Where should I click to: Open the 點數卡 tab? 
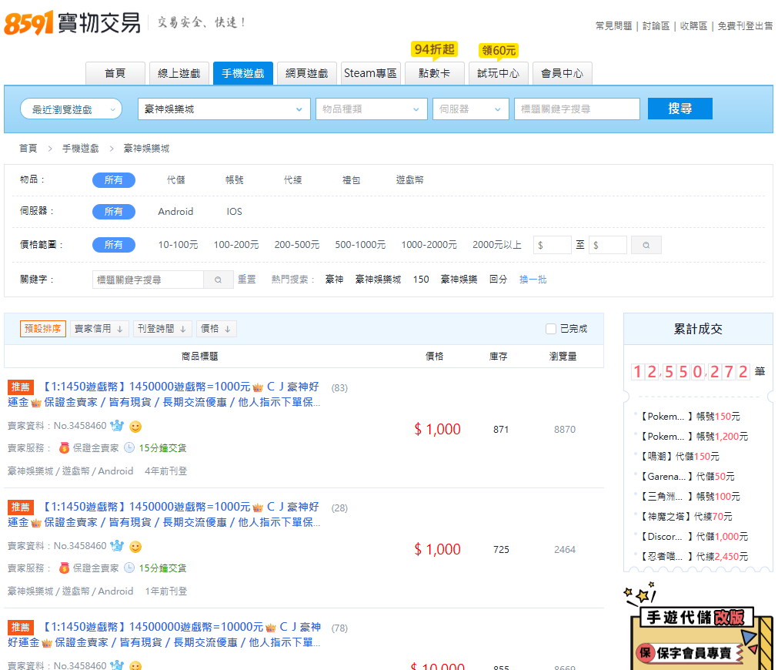point(435,73)
